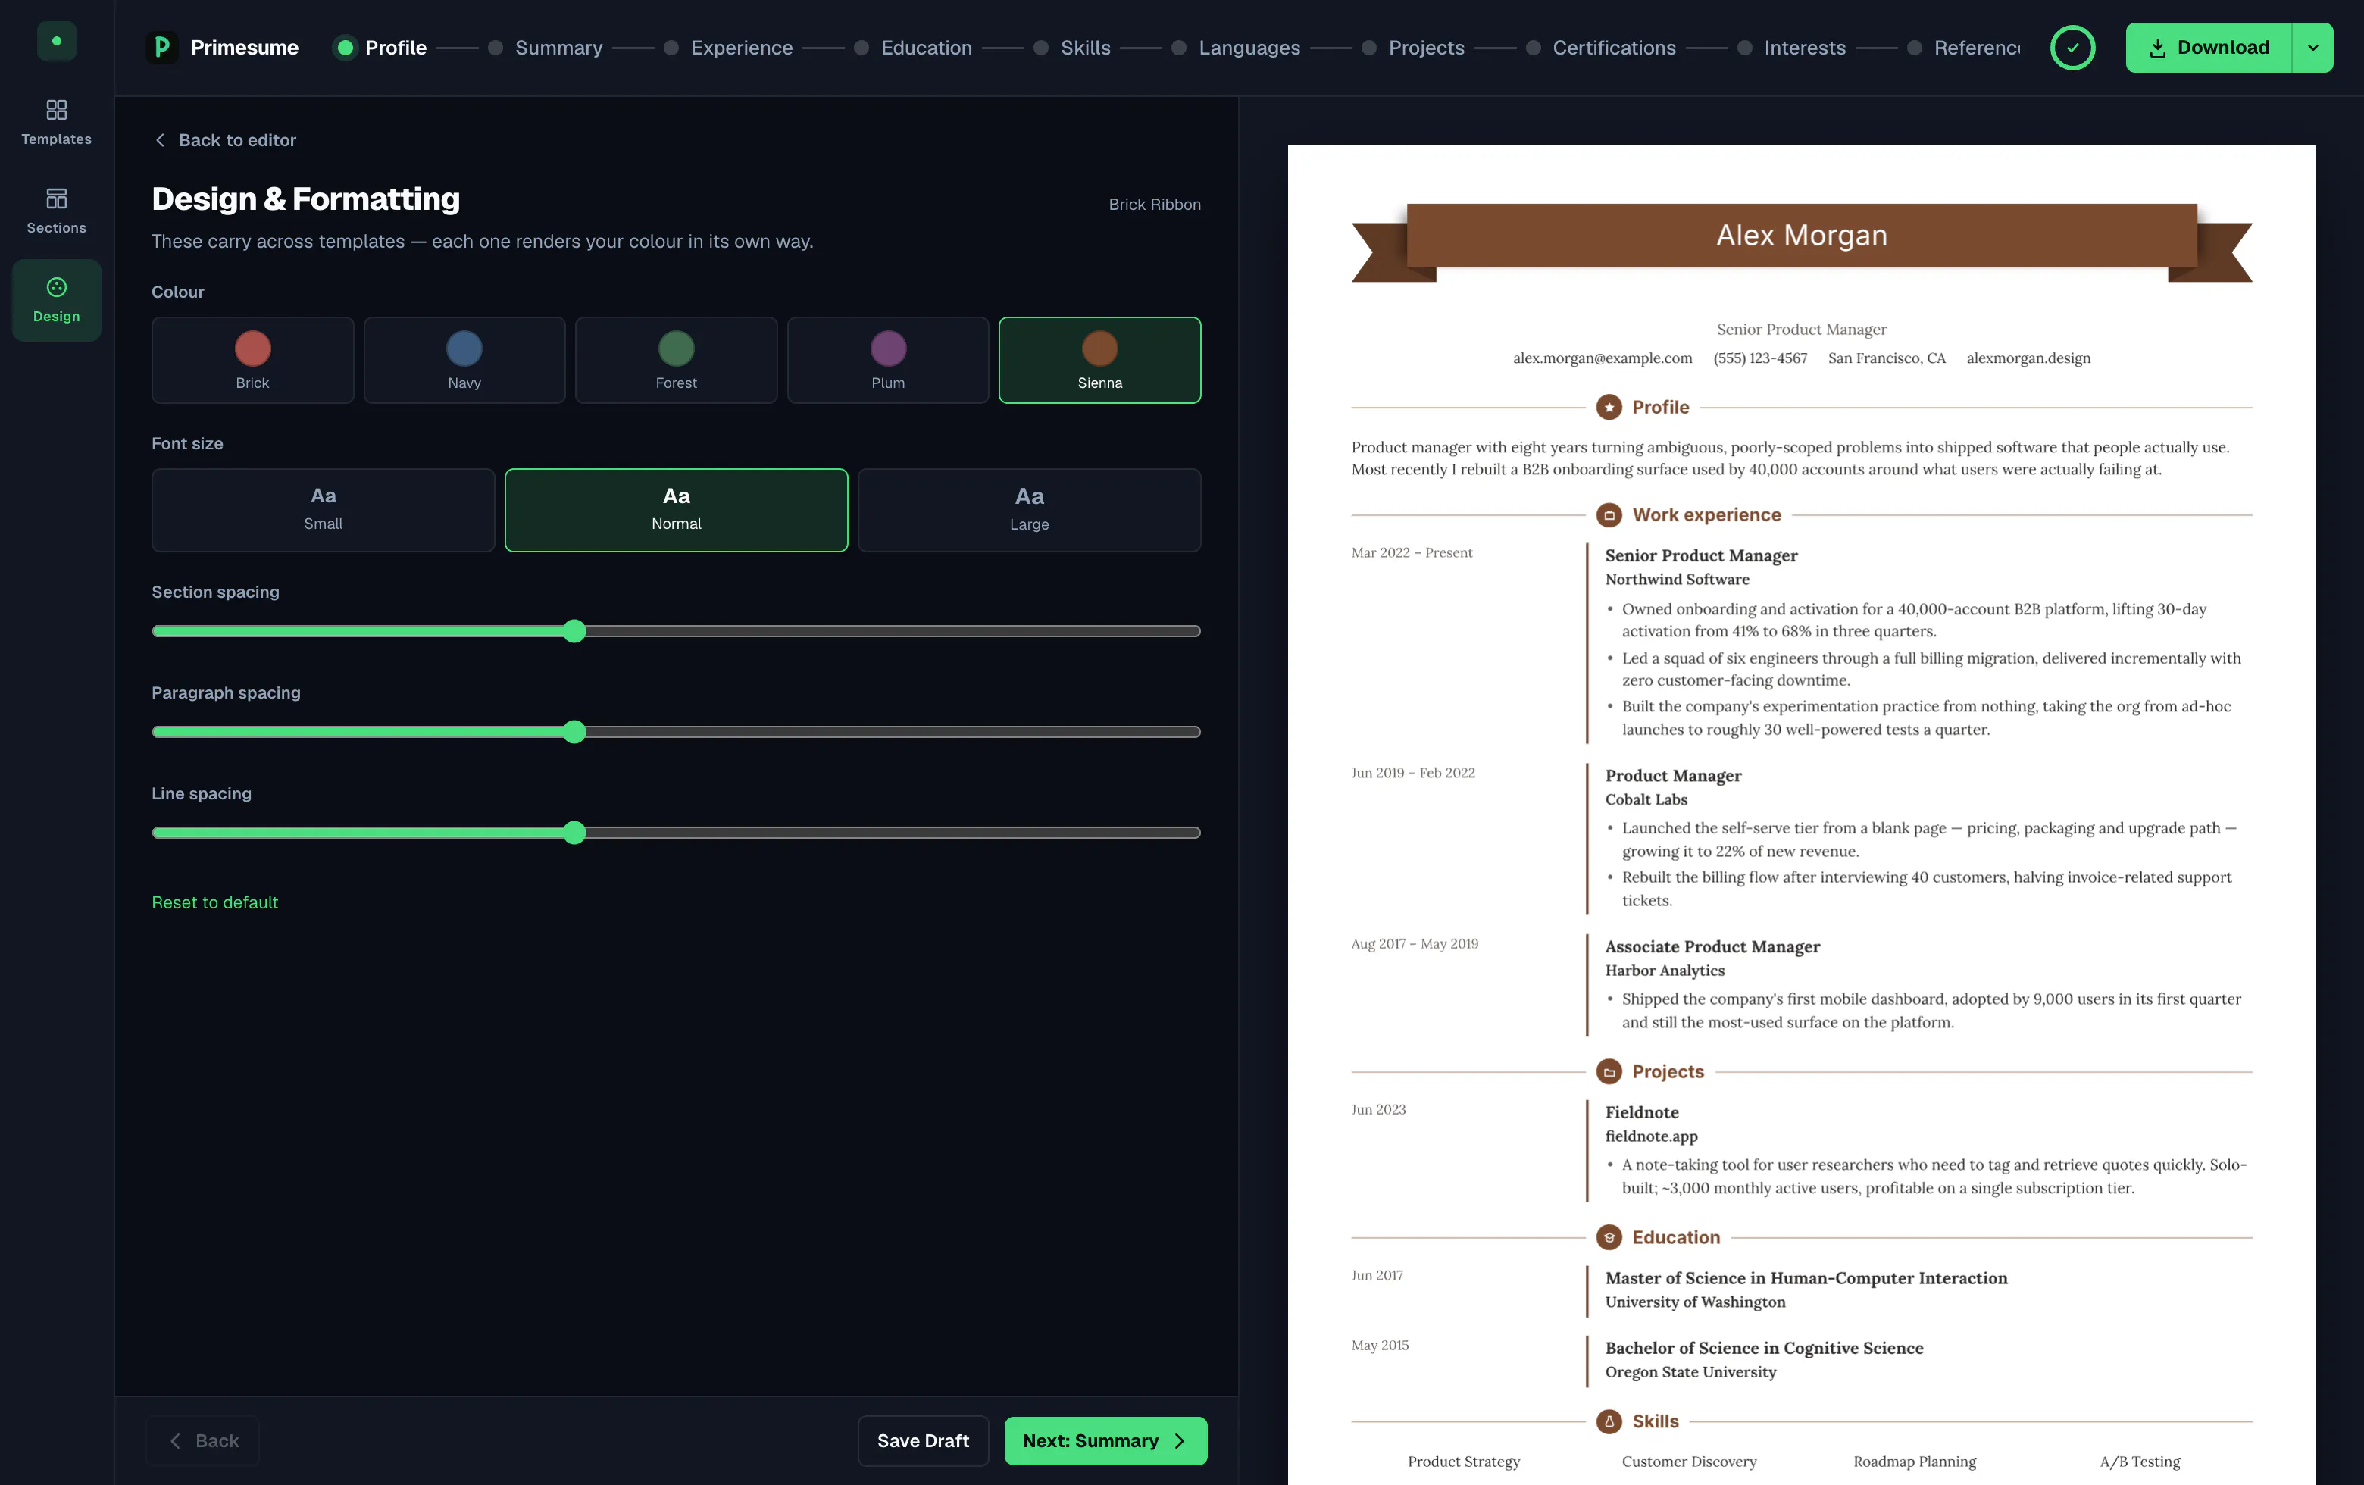Click the Brick Ribbon template name label
The height and width of the screenshot is (1485, 2364).
1155,204
